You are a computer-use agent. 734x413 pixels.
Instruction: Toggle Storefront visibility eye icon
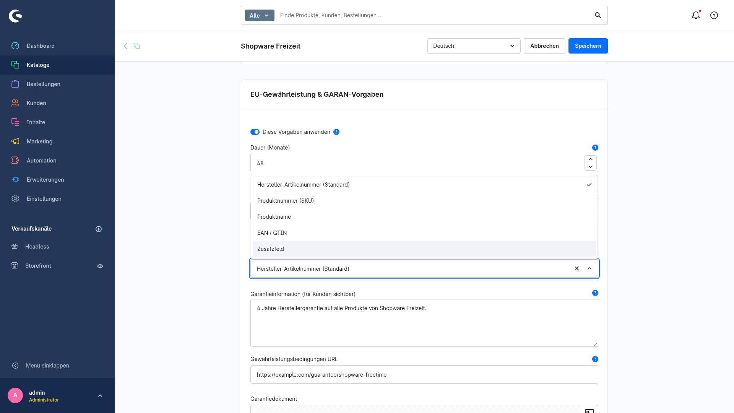coord(100,266)
